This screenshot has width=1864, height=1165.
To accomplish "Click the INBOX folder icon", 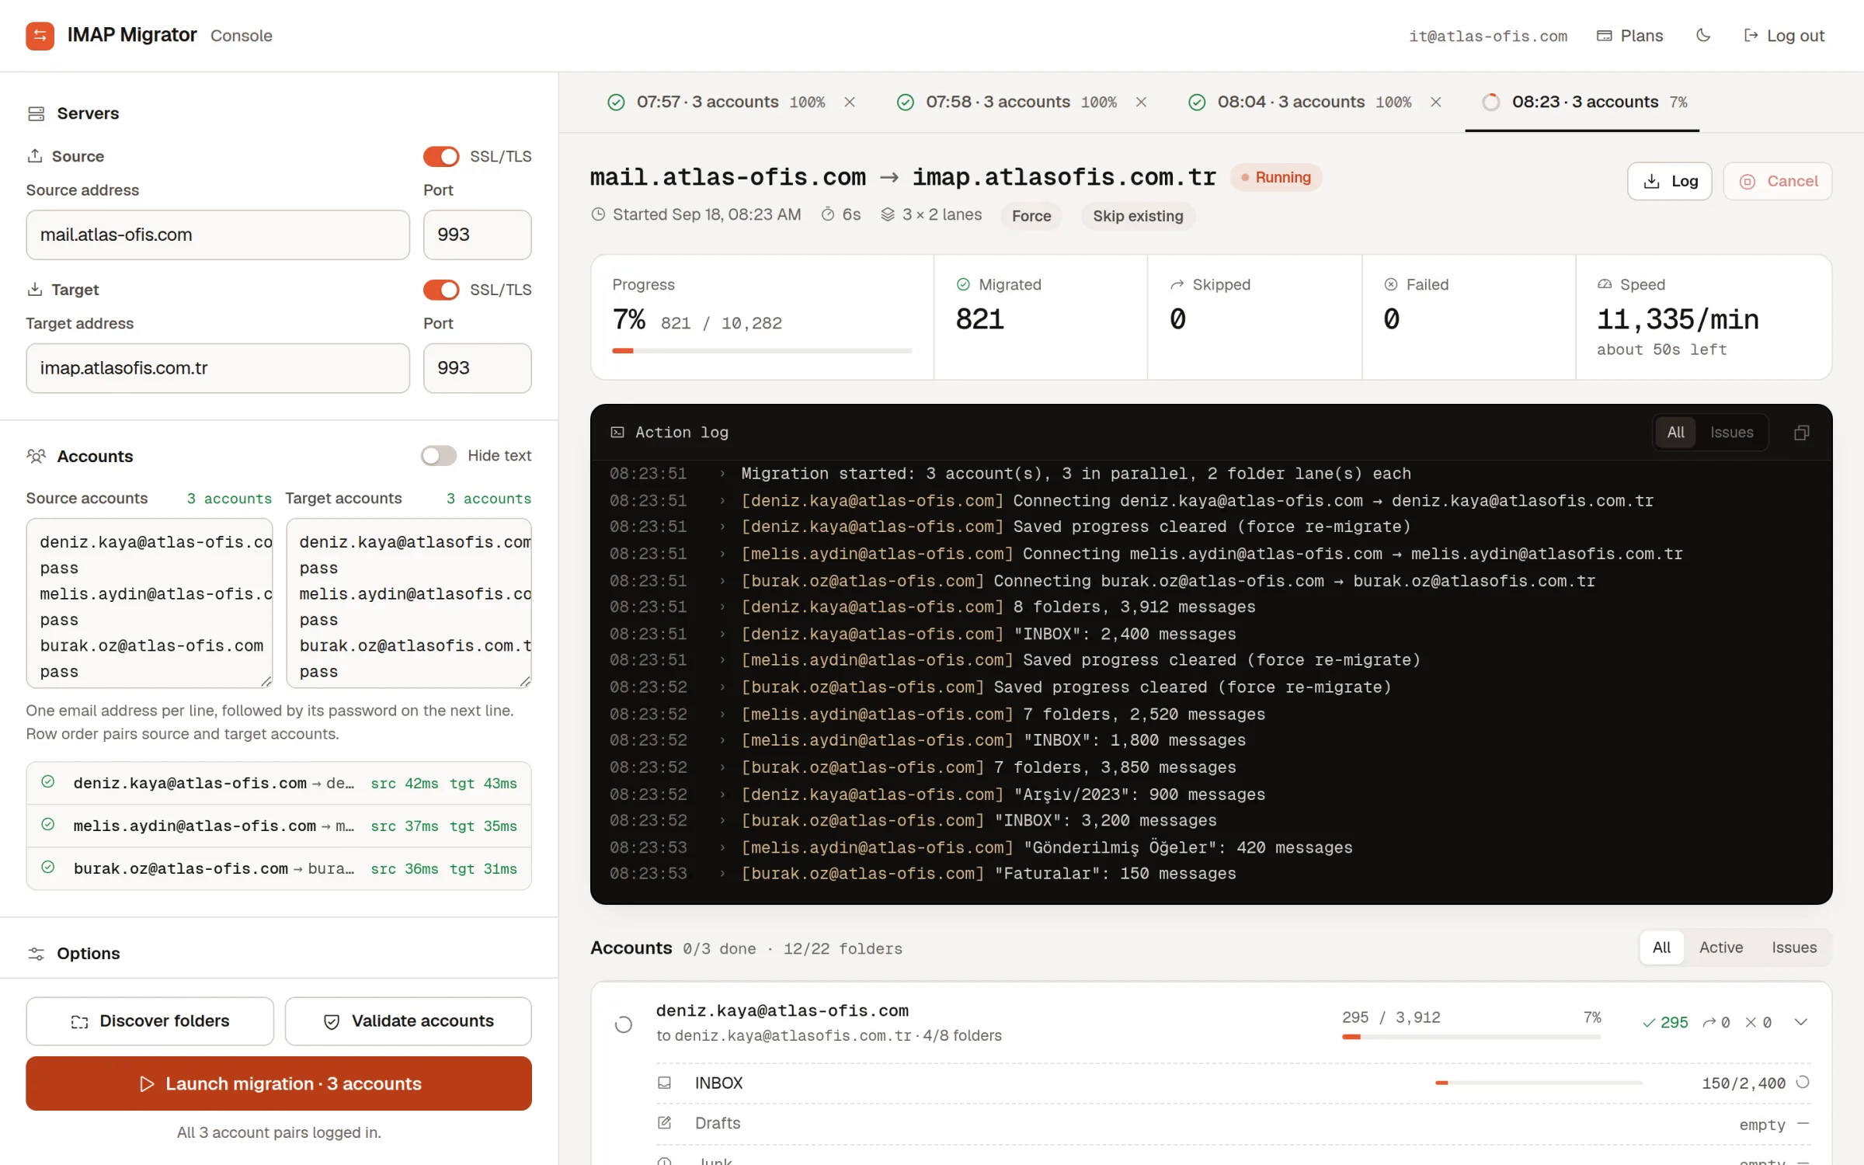I will (664, 1083).
